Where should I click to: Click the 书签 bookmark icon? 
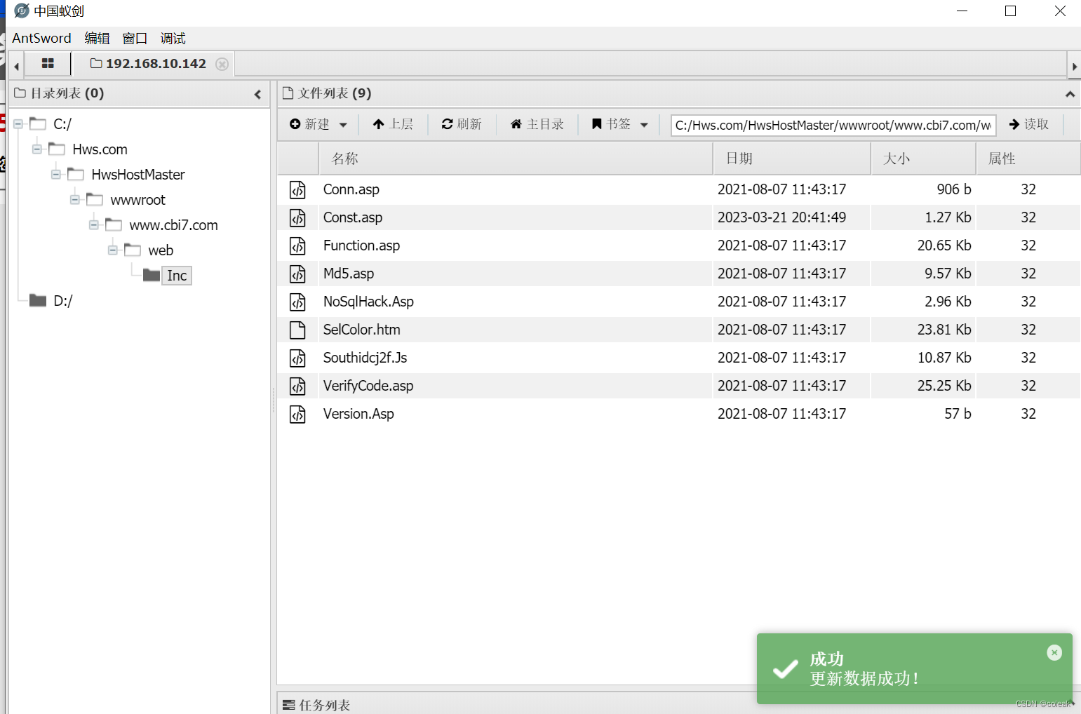tap(596, 124)
